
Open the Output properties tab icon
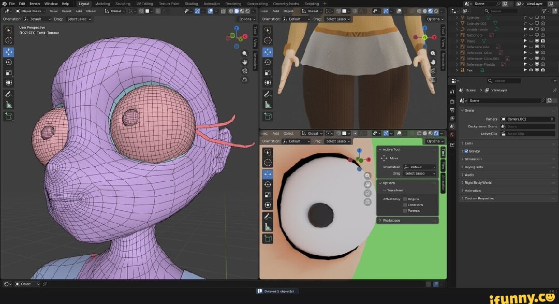pos(452,110)
